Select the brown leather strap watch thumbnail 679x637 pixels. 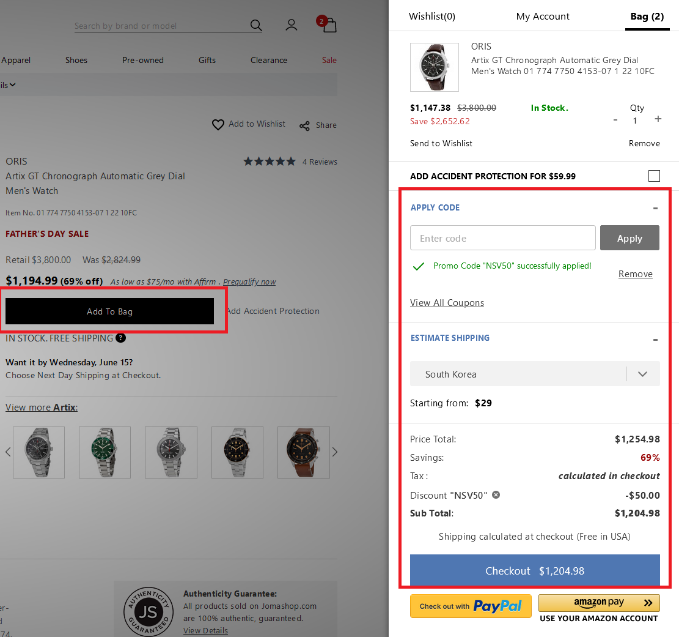coord(303,452)
